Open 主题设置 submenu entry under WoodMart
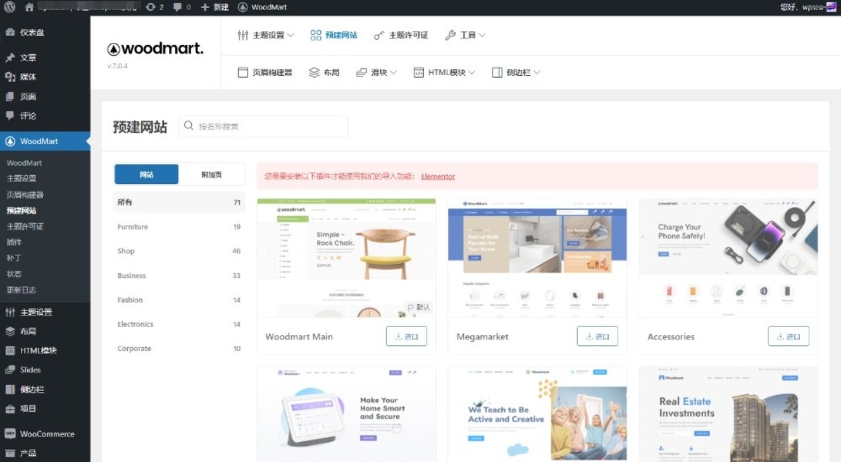Viewport: 841px width, 462px height. (x=22, y=179)
